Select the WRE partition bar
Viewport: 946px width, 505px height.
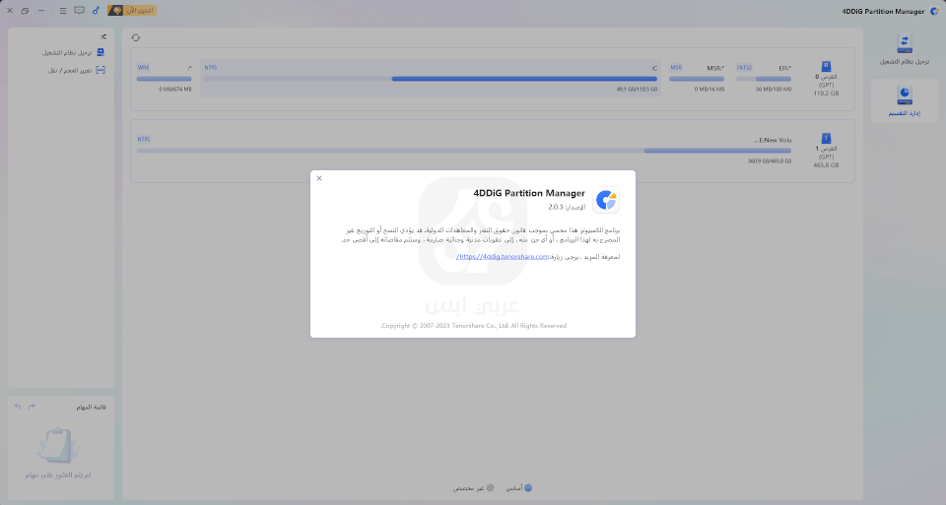165,79
